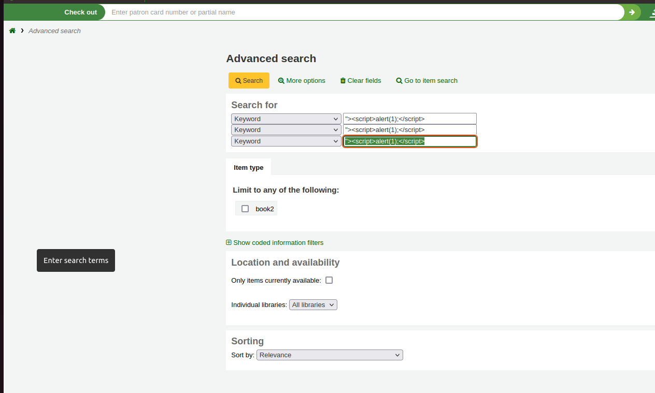Viewport: 655px width, 393px height.
Task: Tick the book2 item type checkbox
Action: coord(245,209)
